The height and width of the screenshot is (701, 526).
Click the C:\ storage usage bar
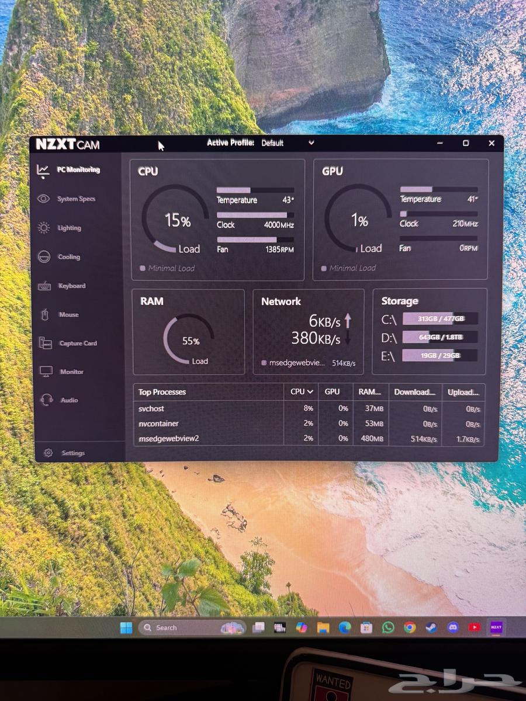point(440,319)
